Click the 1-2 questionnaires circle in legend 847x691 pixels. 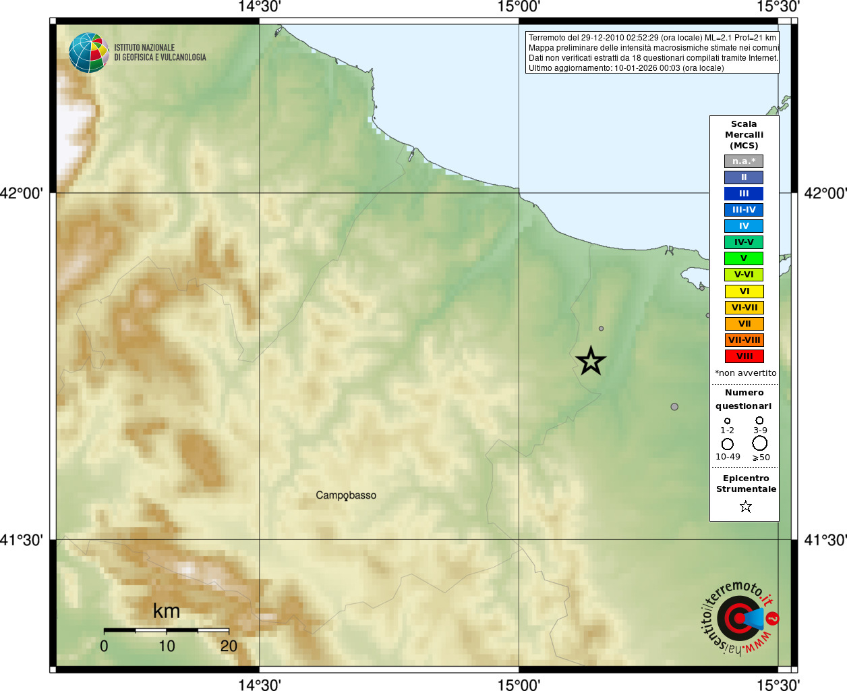coord(727,420)
